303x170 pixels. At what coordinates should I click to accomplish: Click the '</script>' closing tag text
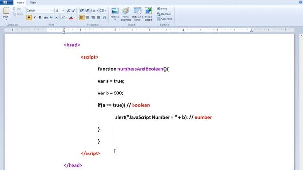(90, 153)
